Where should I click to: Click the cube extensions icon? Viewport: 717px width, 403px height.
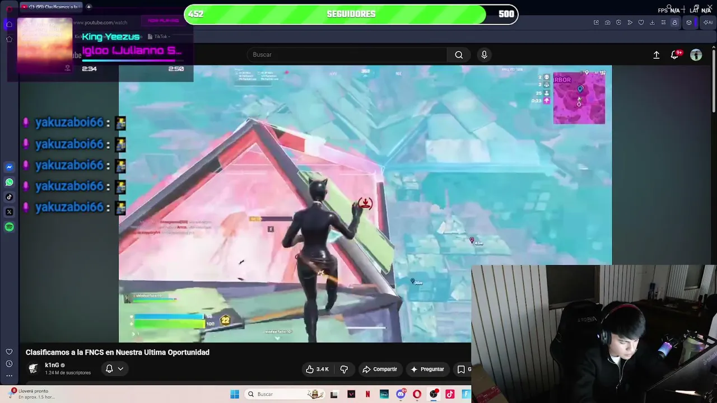pyautogui.click(x=689, y=22)
